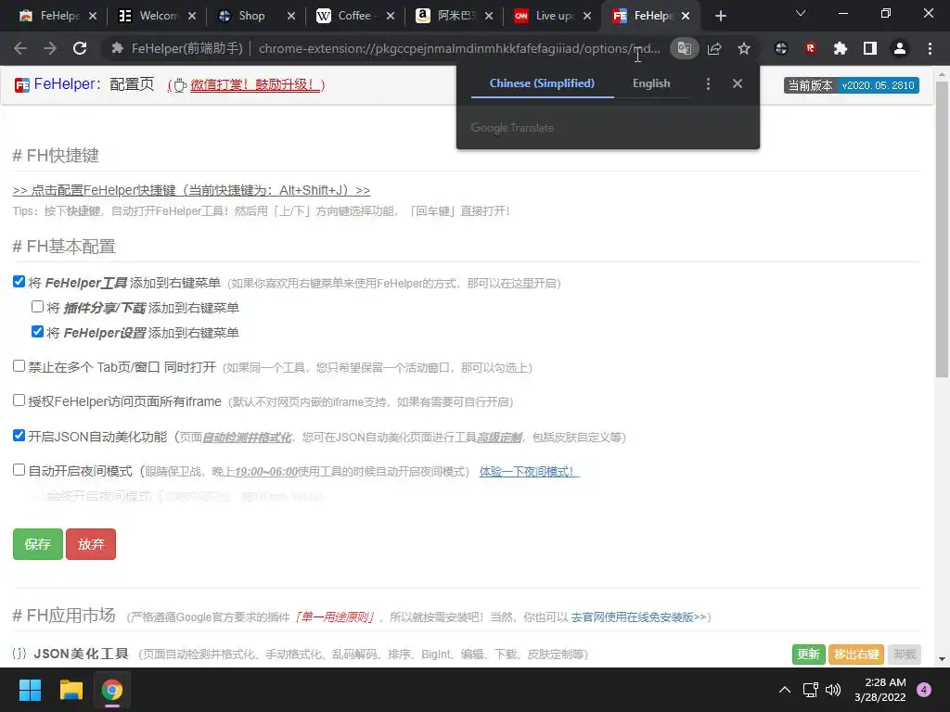This screenshot has height=712, width=950.
Task: Click the orange 移出右键 button
Action: [x=856, y=655]
